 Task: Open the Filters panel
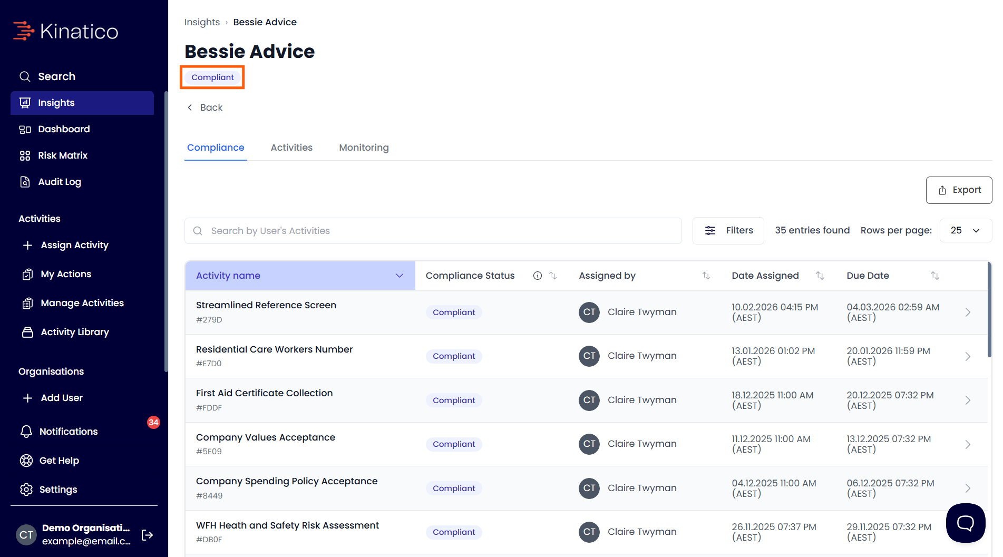click(728, 231)
